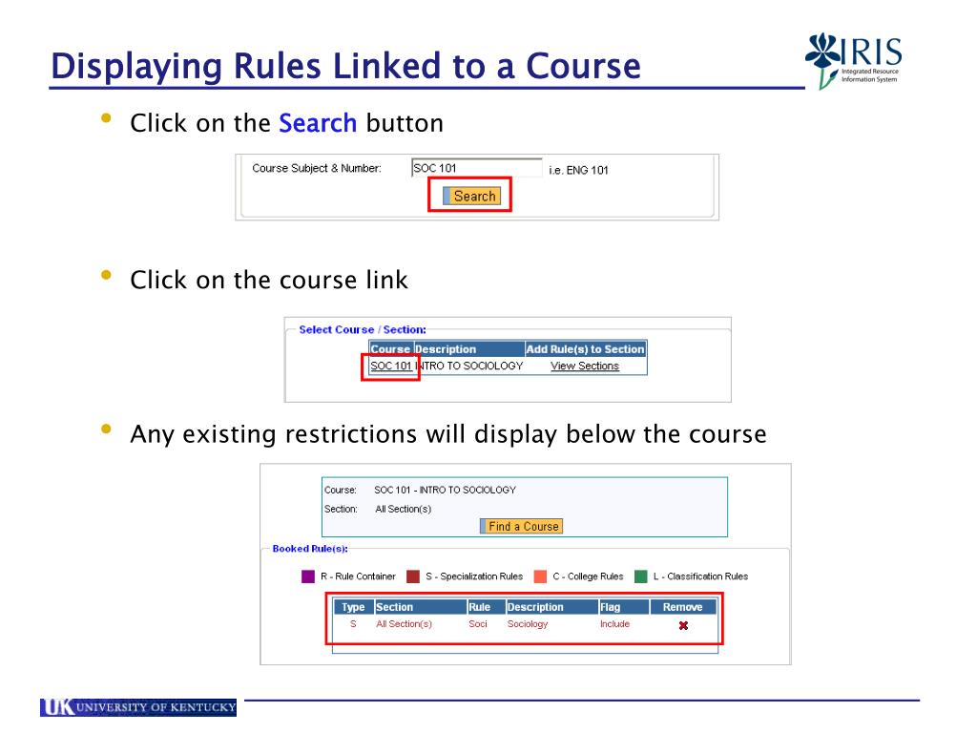
Task: Click the 'All Section(s)' value beside Section label
Action: [x=404, y=510]
